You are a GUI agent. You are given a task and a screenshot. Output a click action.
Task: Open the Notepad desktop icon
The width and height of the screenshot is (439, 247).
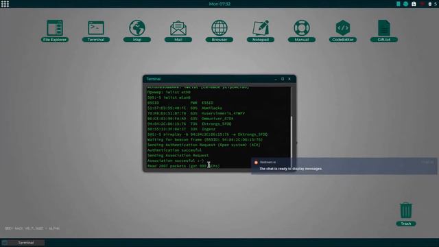coord(261,31)
